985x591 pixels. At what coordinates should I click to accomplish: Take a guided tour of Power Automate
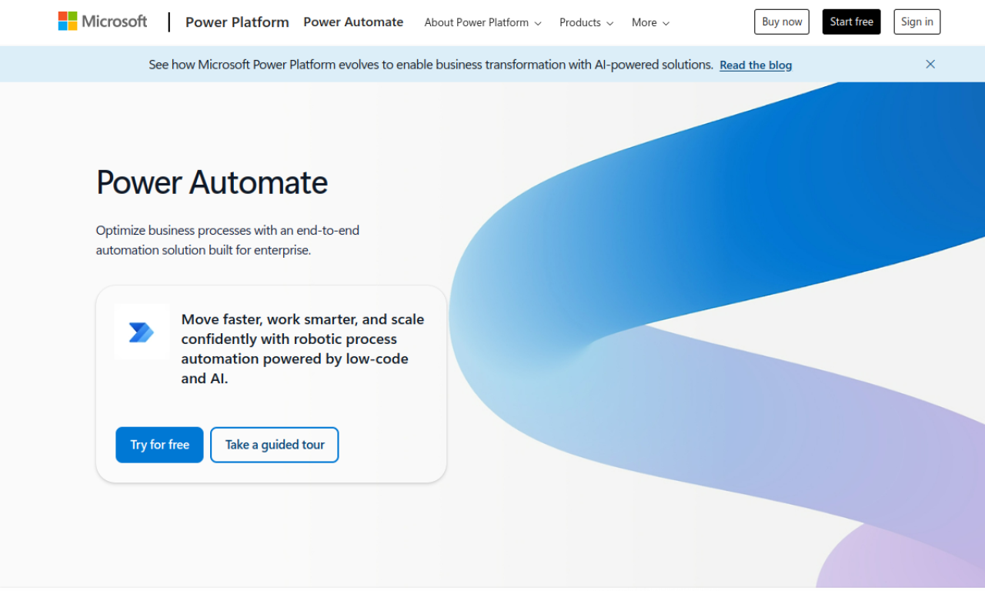coord(274,444)
